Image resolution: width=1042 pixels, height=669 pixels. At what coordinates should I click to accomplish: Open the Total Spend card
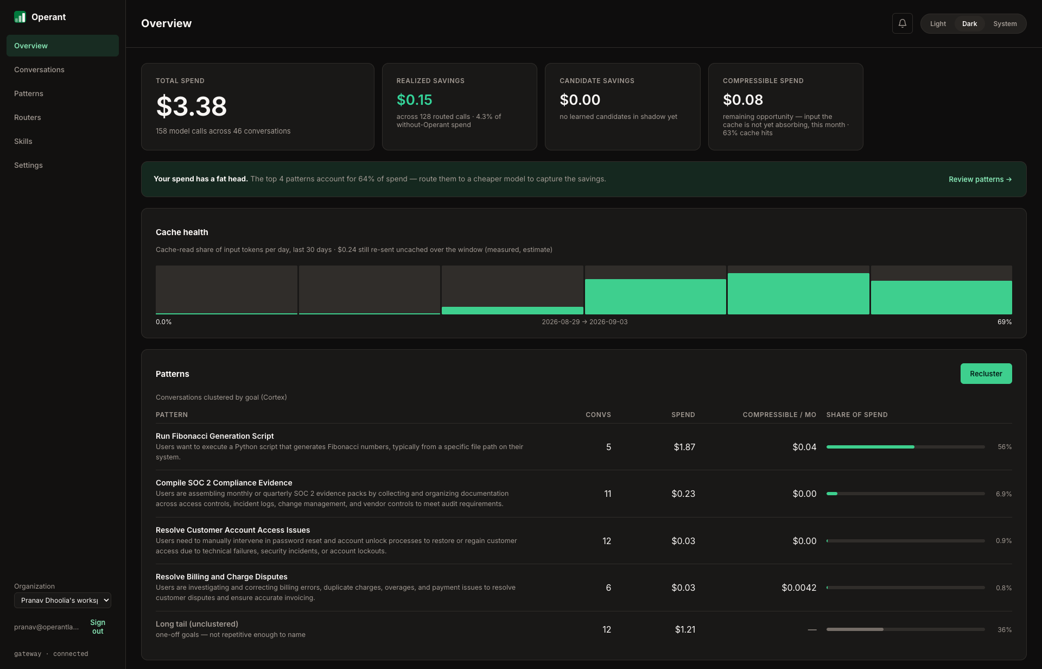(x=258, y=106)
